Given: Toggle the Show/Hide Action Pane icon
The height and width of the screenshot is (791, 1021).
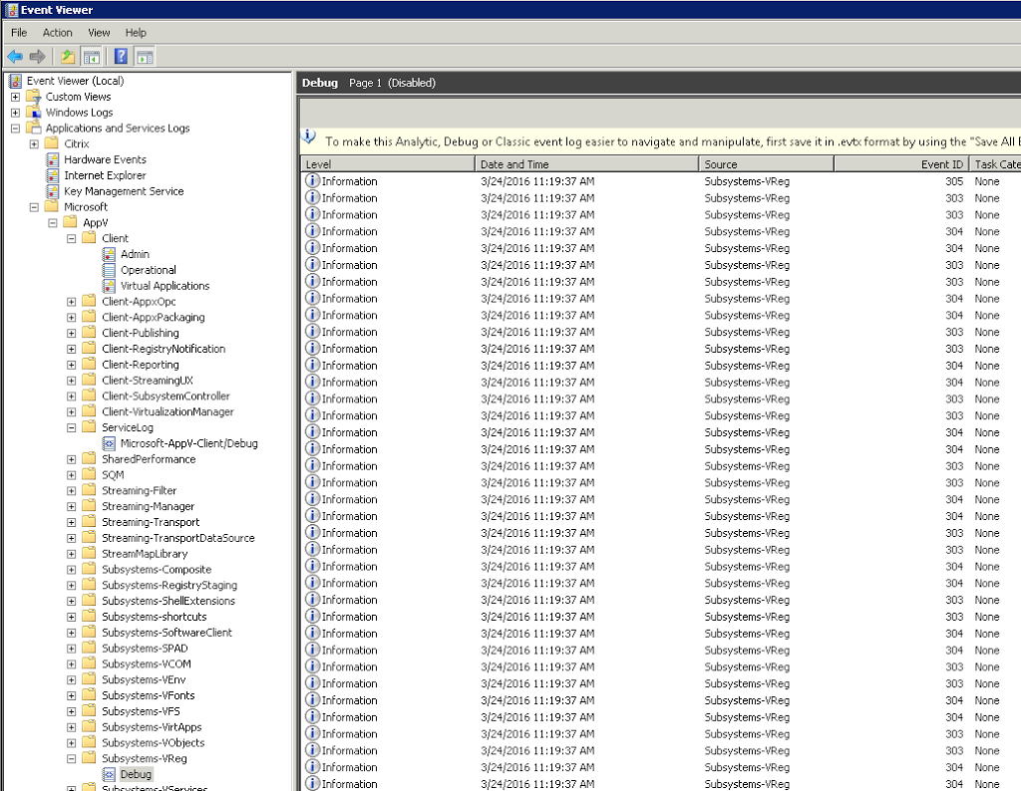Looking at the screenshot, I should [145, 57].
